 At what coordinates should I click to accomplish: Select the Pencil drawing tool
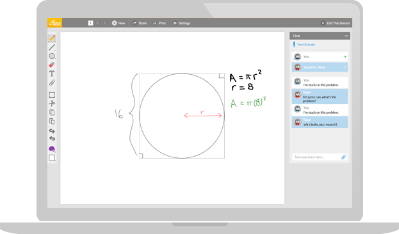click(52, 38)
